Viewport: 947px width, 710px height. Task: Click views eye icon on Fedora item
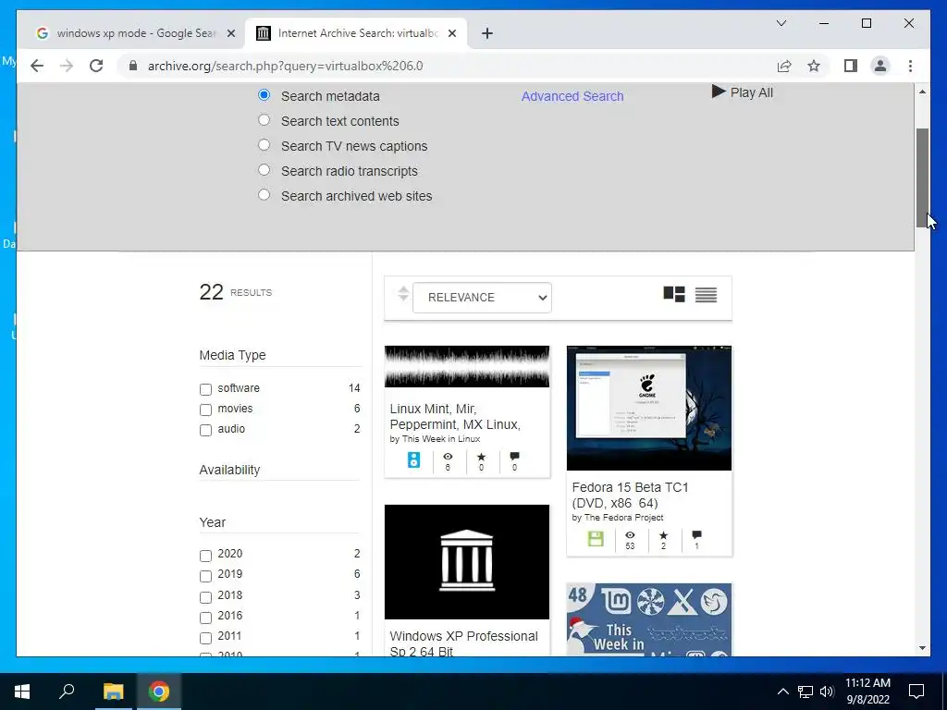point(630,535)
